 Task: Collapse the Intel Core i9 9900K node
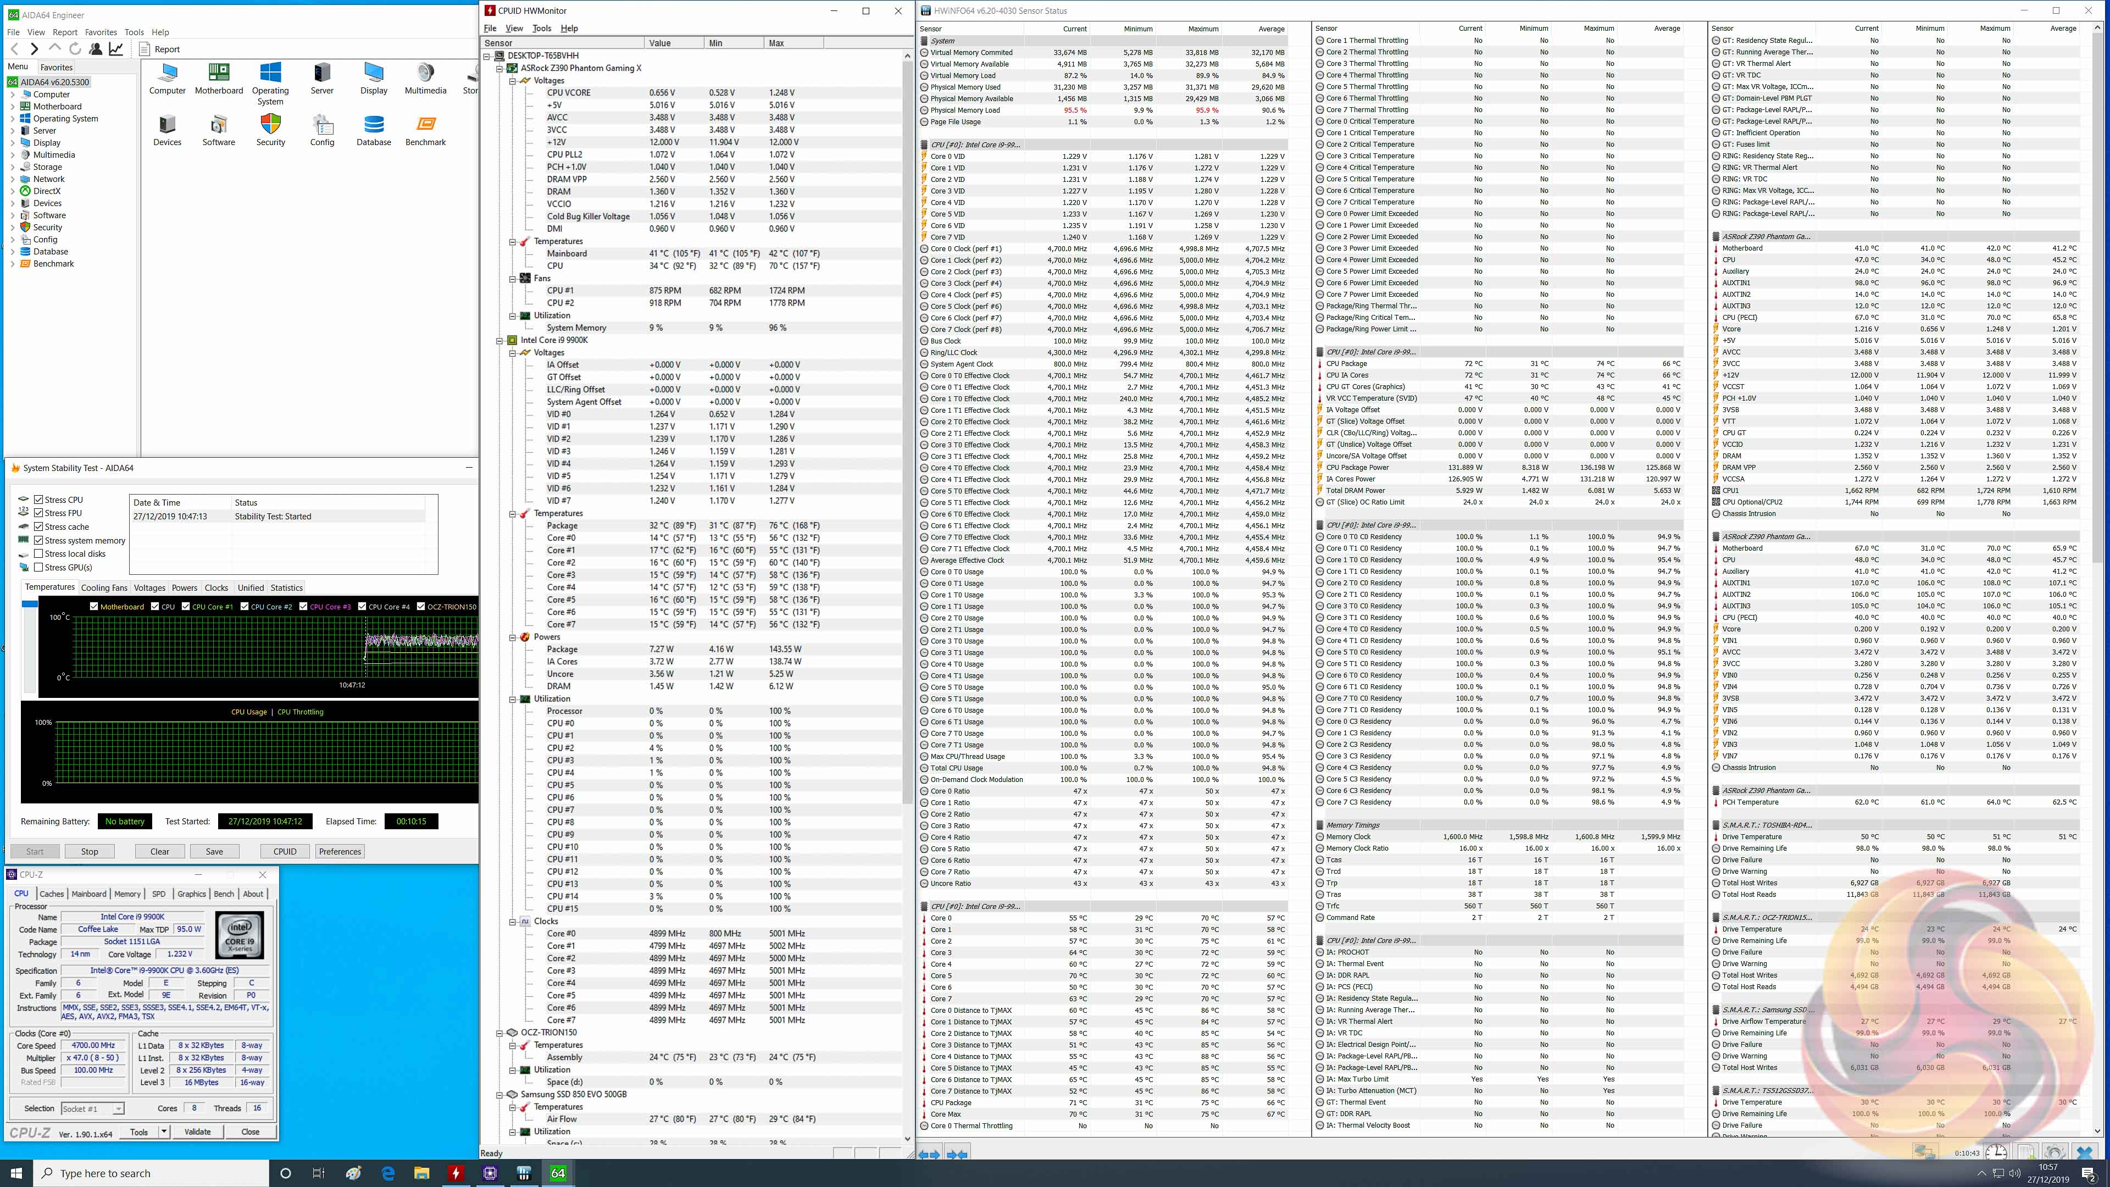coord(499,340)
